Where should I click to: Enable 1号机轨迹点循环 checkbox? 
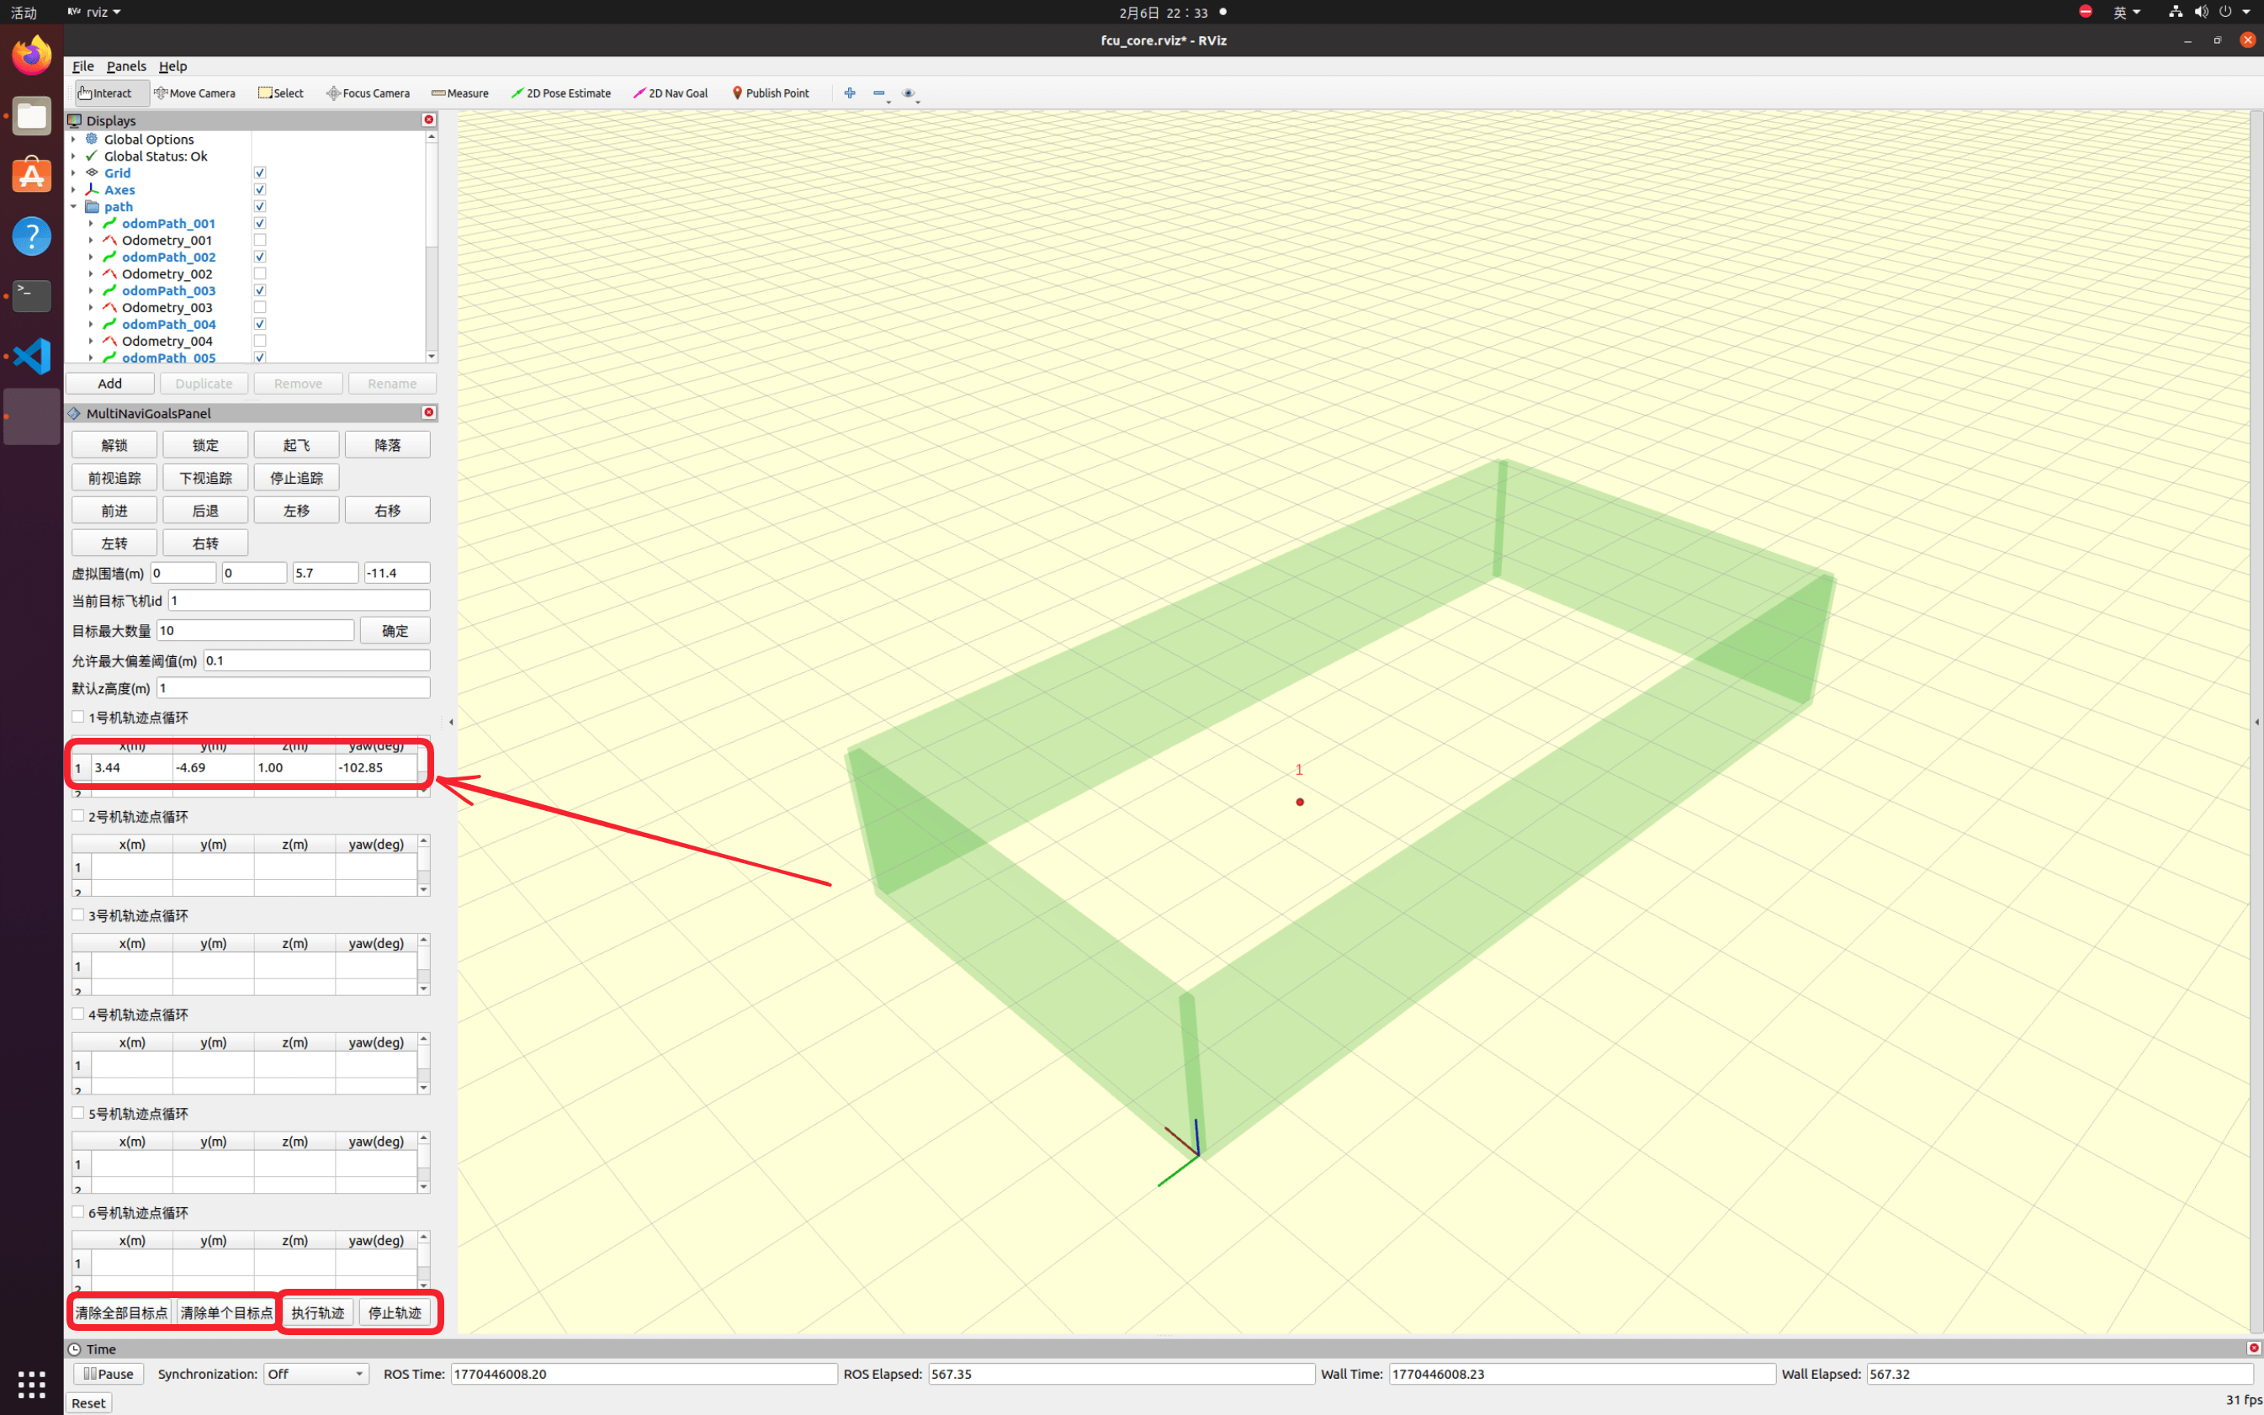click(x=78, y=717)
